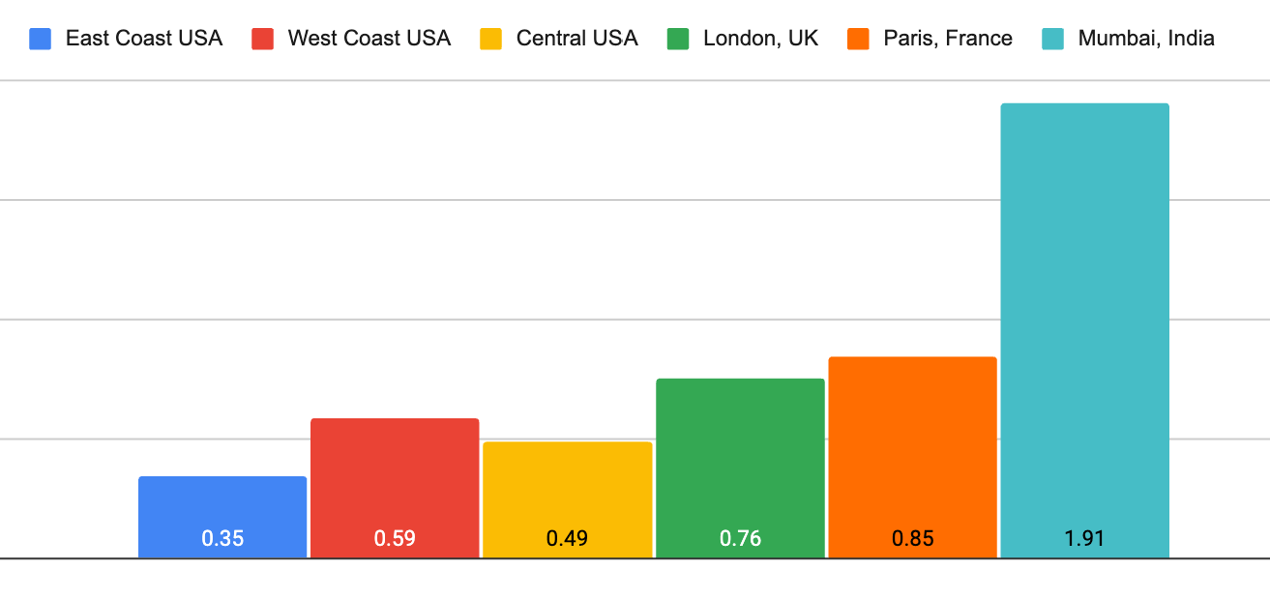Select the Central USA legend label
Screen dimensions: 1270x597
(576, 39)
